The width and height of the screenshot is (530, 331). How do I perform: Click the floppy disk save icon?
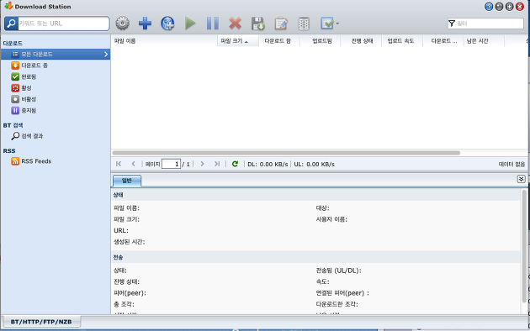[x=258, y=24]
